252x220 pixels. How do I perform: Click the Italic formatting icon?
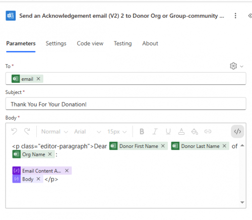pos(155,132)
